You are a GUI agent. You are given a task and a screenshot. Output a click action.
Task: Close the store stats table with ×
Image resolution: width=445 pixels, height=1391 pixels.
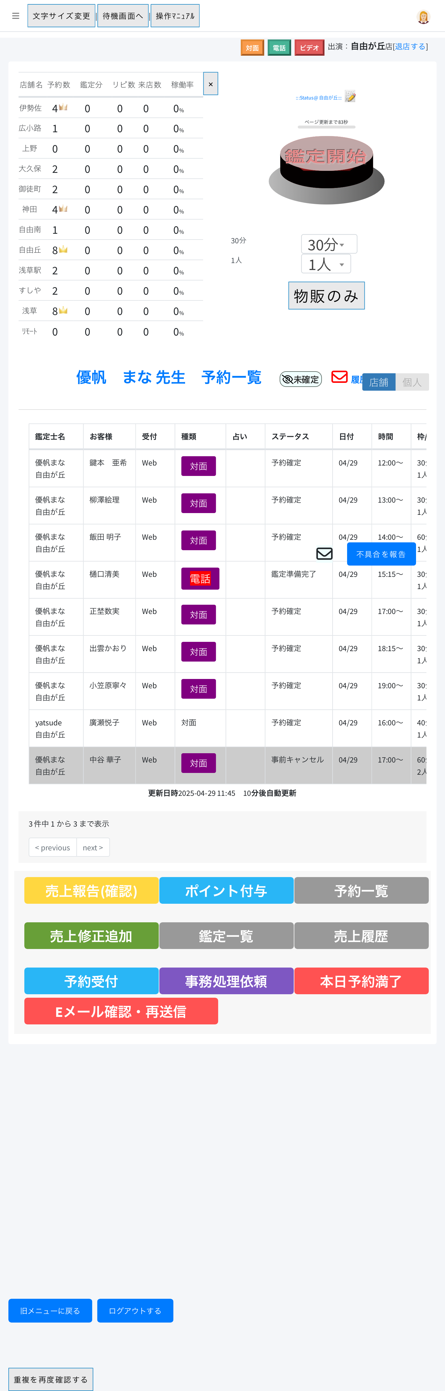210,84
